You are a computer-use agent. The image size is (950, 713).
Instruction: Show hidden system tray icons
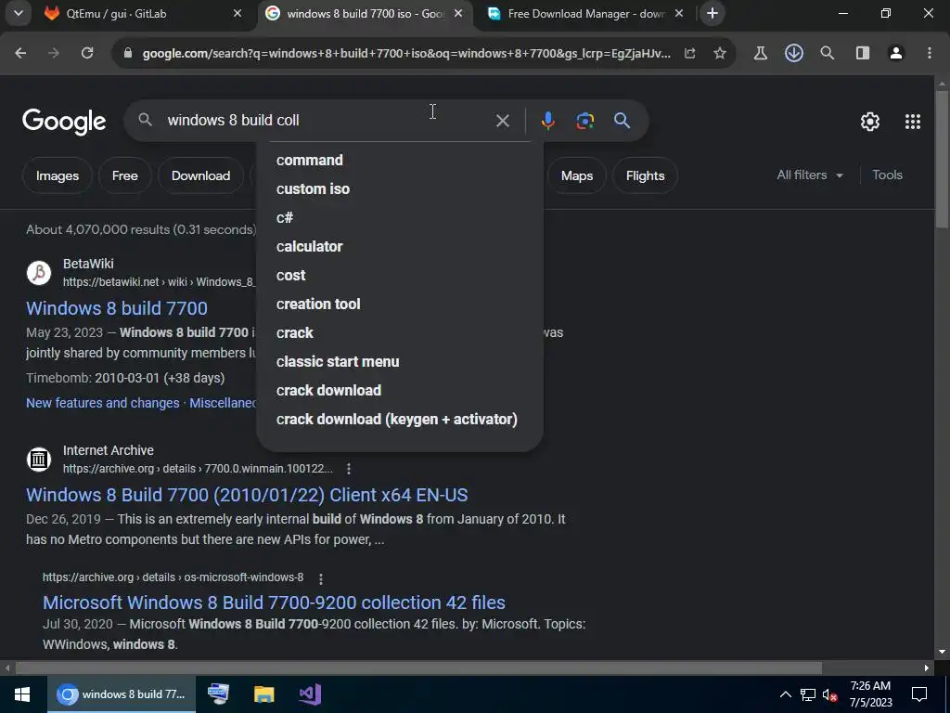tap(785, 694)
